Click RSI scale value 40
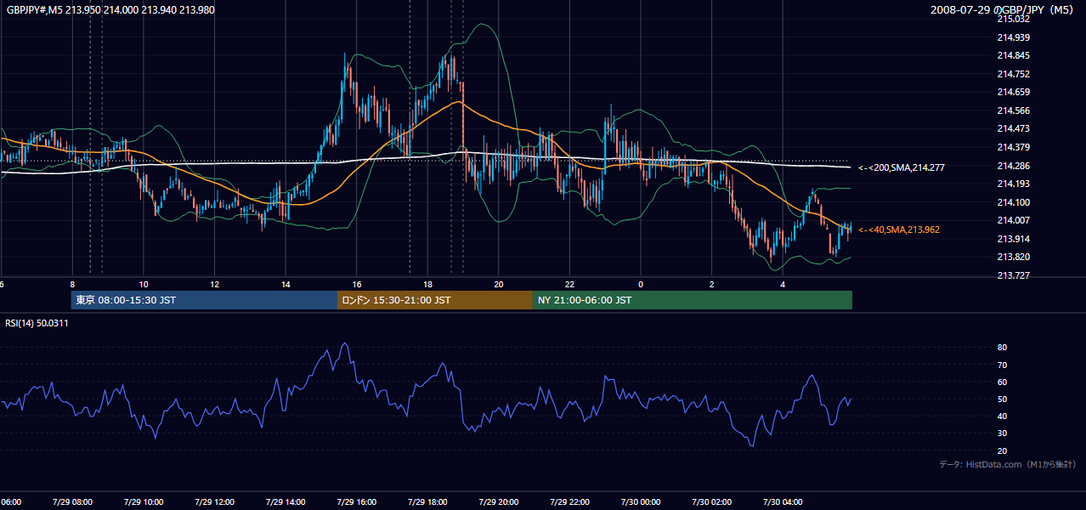Viewport: 1086px width, 510px height. pos(1002,416)
